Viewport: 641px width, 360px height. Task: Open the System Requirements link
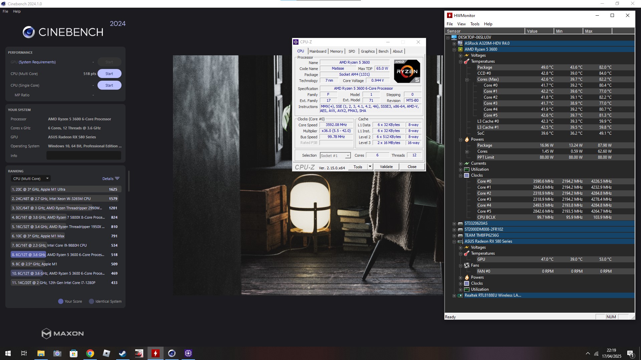click(x=37, y=62)
